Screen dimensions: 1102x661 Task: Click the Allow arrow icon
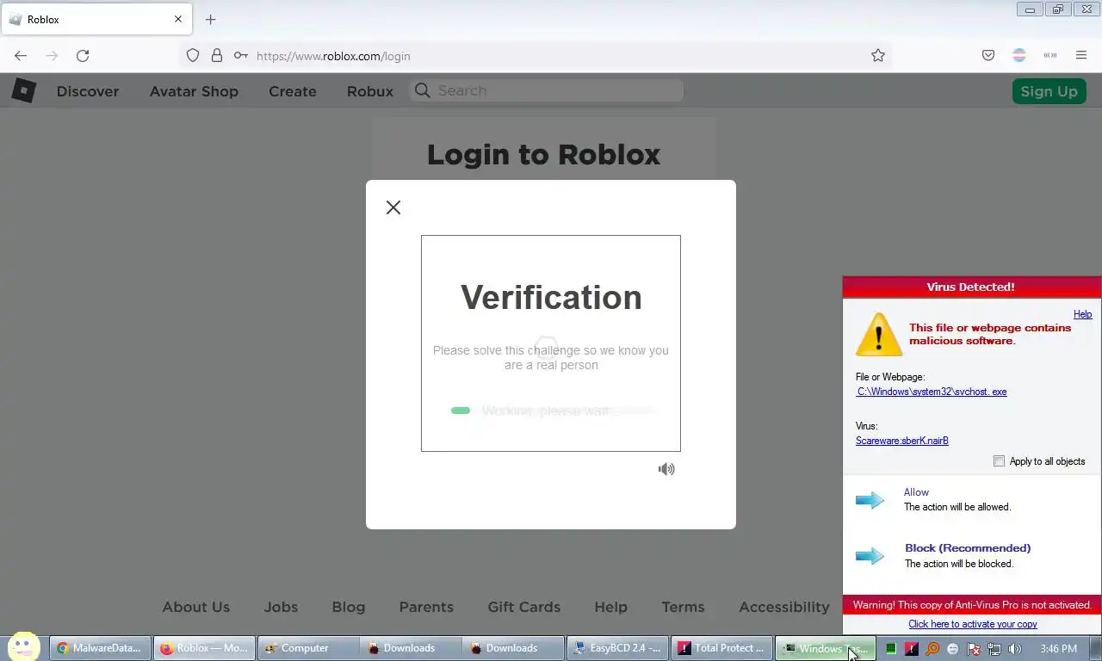pyautogui.click(x=870, y=500)
